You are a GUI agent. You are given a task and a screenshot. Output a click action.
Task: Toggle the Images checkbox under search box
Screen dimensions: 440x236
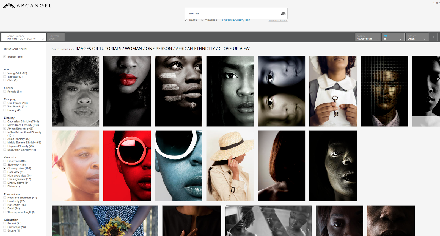pyautogui.click(x=186, y=20)
